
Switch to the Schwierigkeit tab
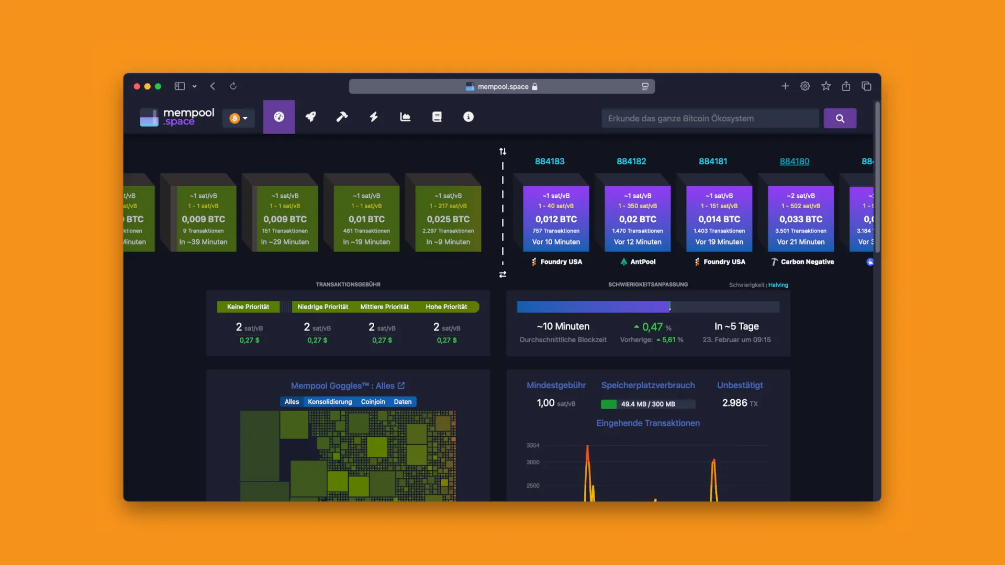[746, 285]
